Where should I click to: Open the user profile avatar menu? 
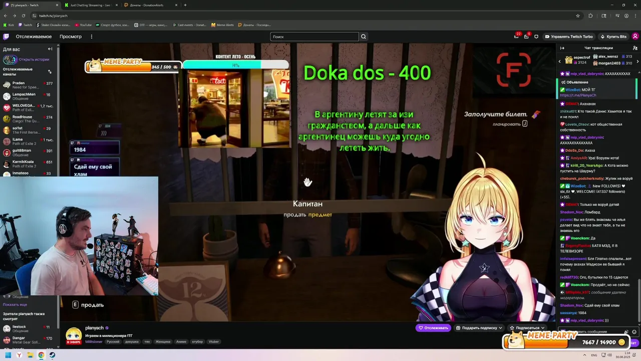pyautogui.click(x=635, y=37)
